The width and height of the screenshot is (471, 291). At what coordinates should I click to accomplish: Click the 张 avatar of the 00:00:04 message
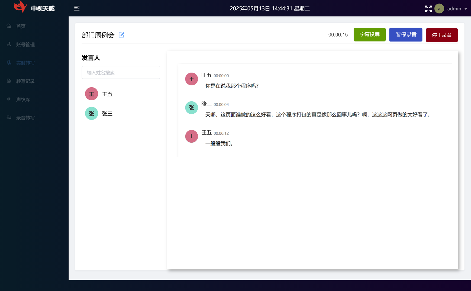click(191, 107)
